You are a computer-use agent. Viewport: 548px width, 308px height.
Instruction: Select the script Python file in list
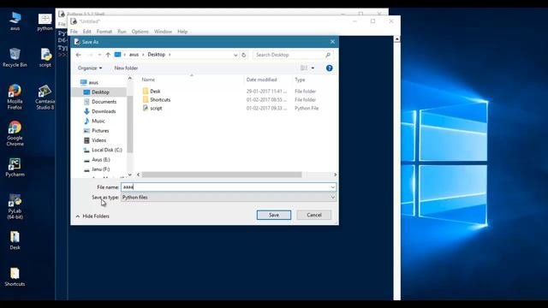152,109
